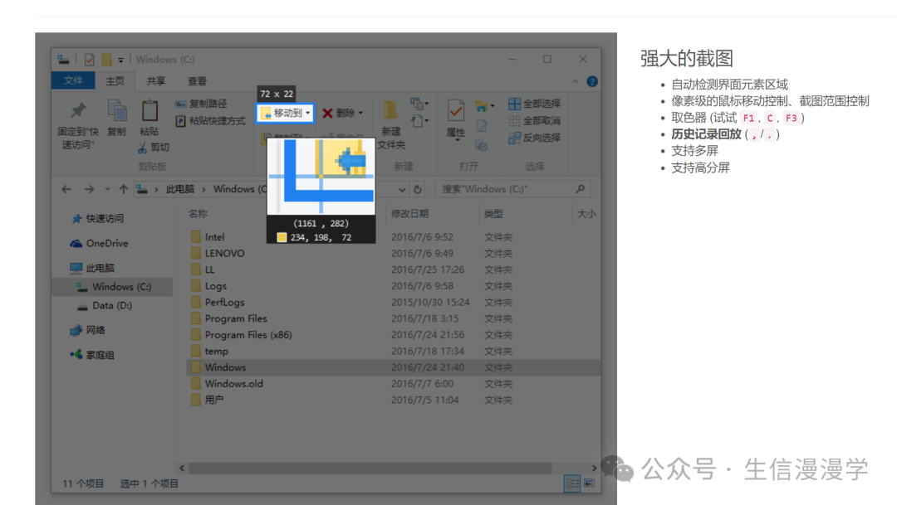Switch to the 主页 home tab
The image size is (897, 505).
115,81
